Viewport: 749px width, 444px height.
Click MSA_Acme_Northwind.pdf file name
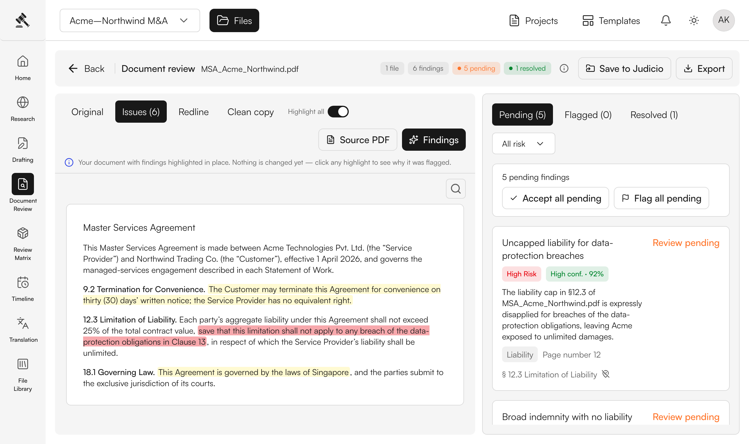(x=250, y=69)
